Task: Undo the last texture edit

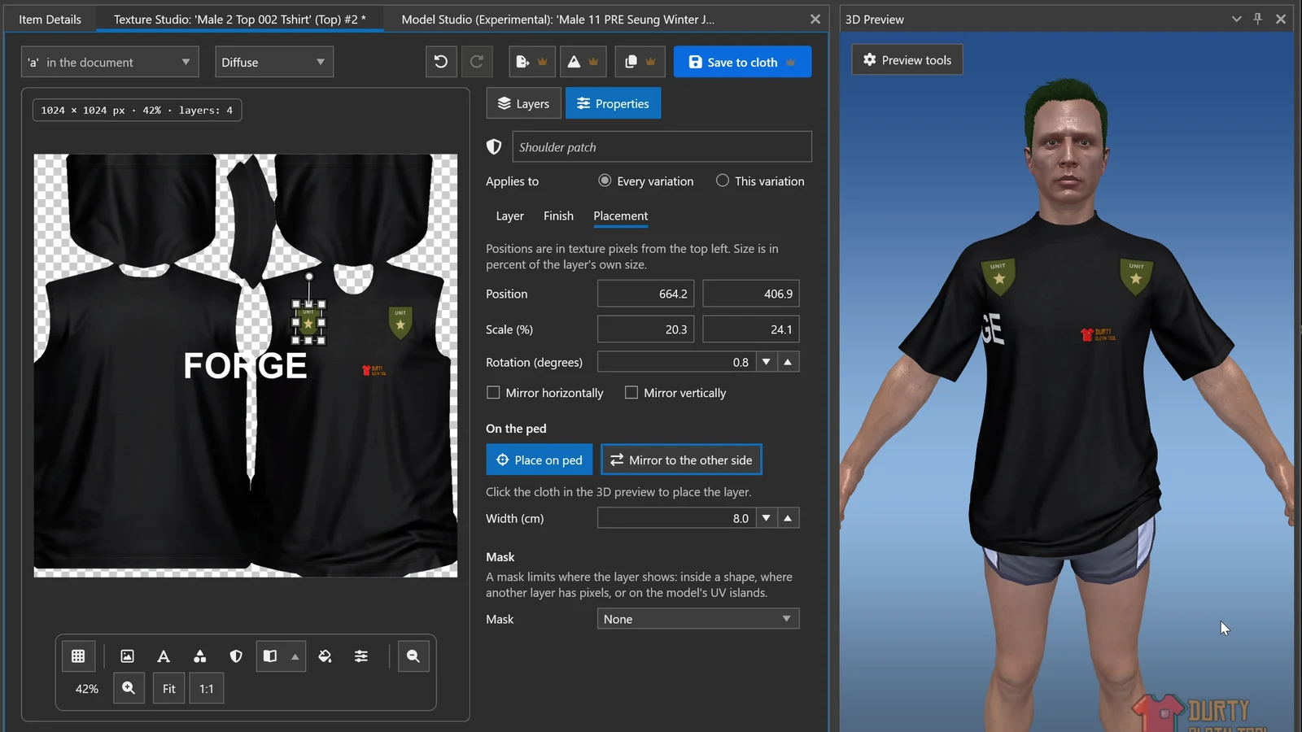Action: click(x=441, y=62)
